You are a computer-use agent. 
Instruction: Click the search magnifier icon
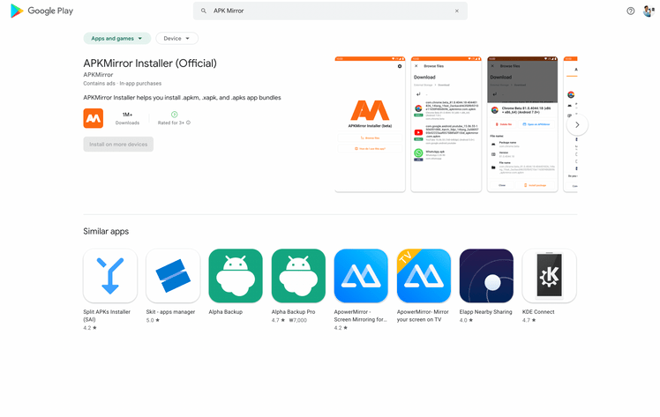204,11
